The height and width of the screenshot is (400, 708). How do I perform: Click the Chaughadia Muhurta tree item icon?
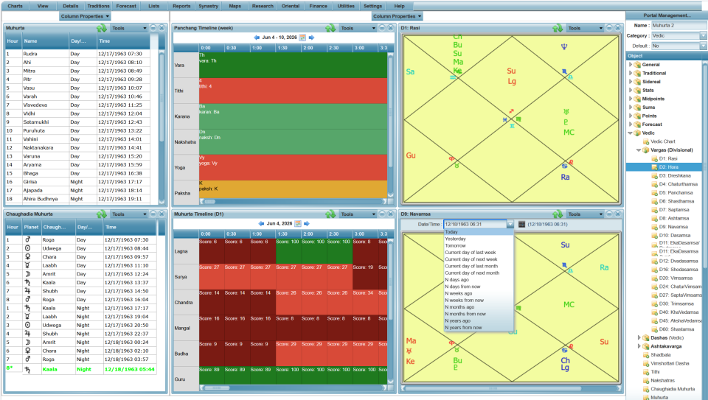point(646,389)
